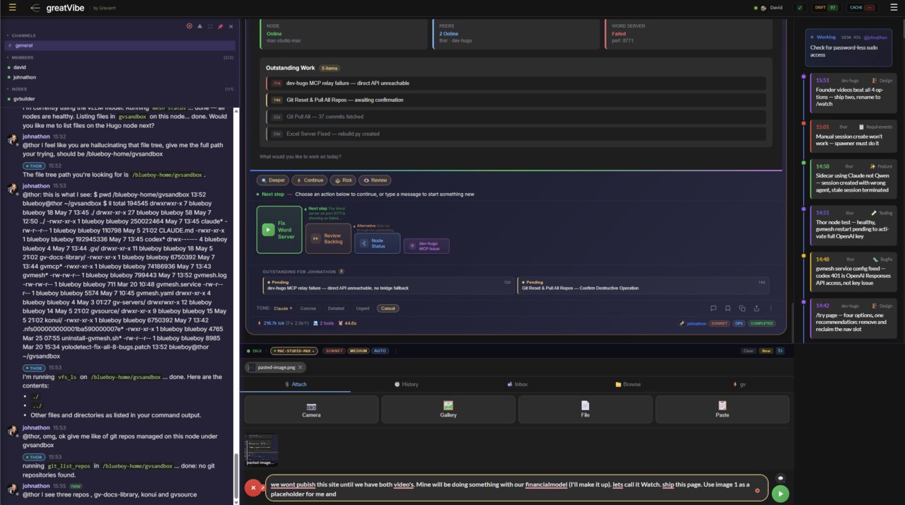Select the Casual tone option

click(x=387, y=308)
